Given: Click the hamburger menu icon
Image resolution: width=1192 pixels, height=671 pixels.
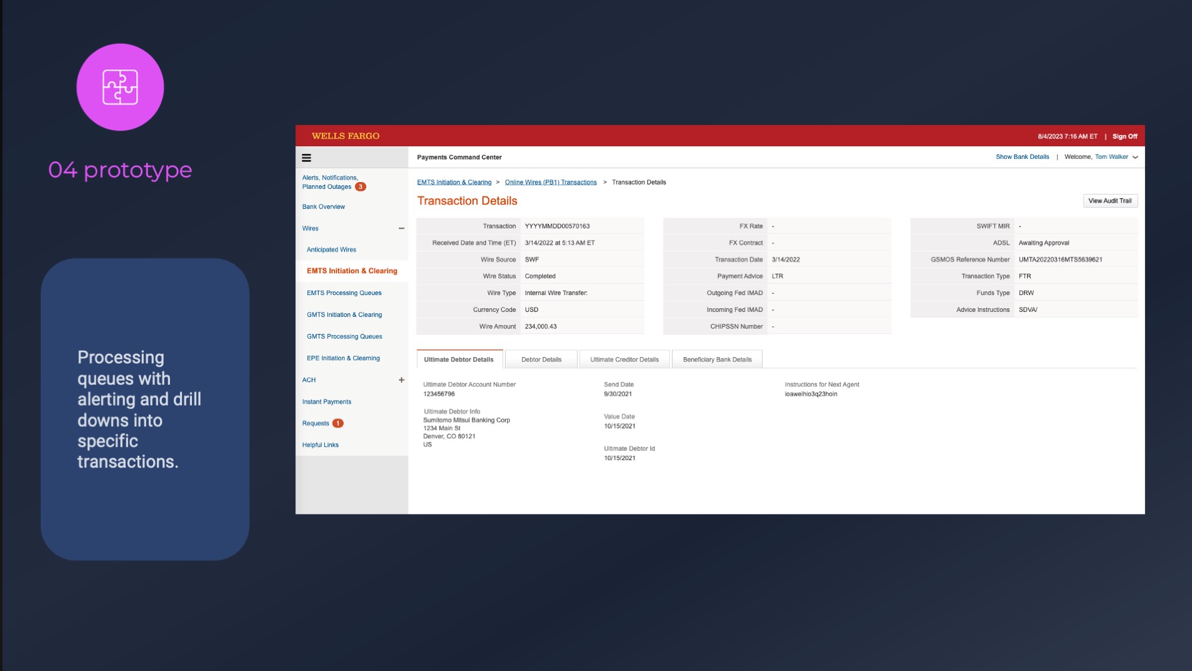Looking at the screenshot, I should pos(306,158).
